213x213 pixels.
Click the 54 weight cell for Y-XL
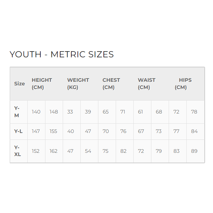pyautogui.click(x=88, y=151)
